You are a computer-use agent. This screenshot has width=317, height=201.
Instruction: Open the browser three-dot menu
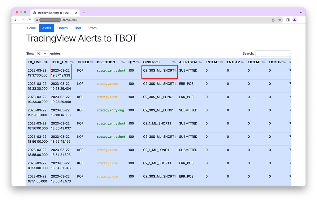click(301, 20)
